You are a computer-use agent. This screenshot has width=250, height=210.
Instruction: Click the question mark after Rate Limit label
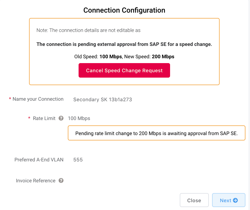pos(61,118)
